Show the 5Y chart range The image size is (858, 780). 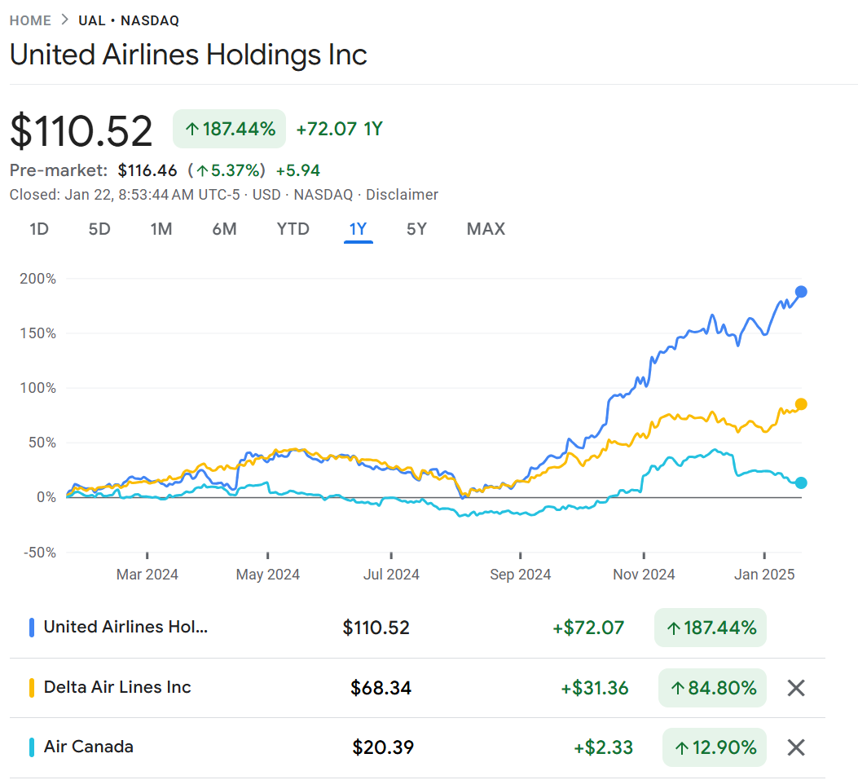pos(416,229)
